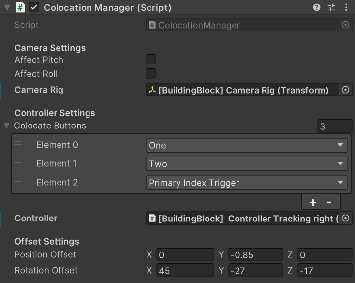
Task: Click the object picker for Camera Rig
Action: (x=345, y=90)
